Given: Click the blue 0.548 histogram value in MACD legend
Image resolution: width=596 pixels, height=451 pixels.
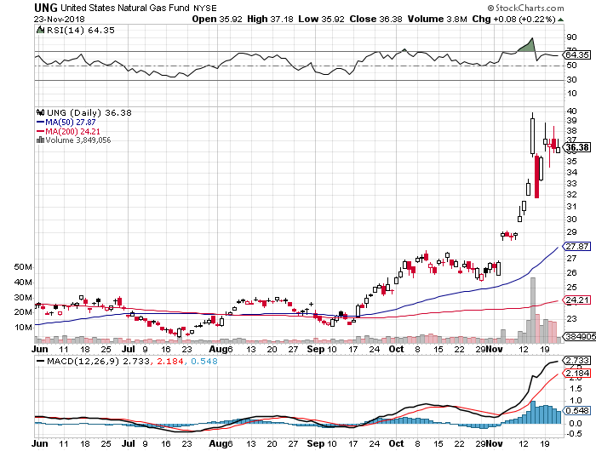Looking at the screenshot, I should point(204,361).
